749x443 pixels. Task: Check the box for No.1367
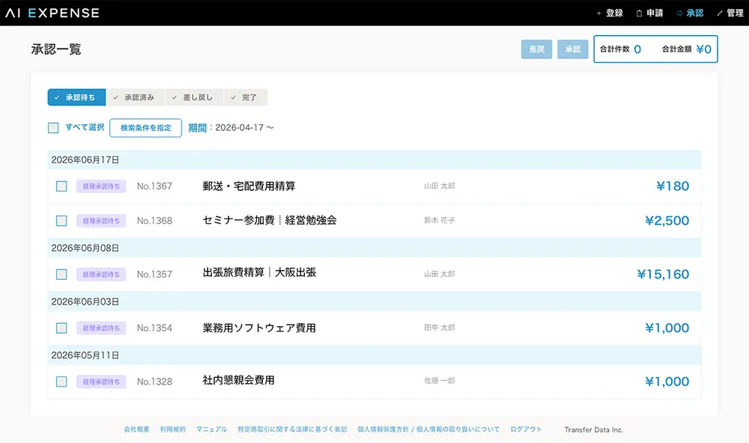[x=61, y=186]
